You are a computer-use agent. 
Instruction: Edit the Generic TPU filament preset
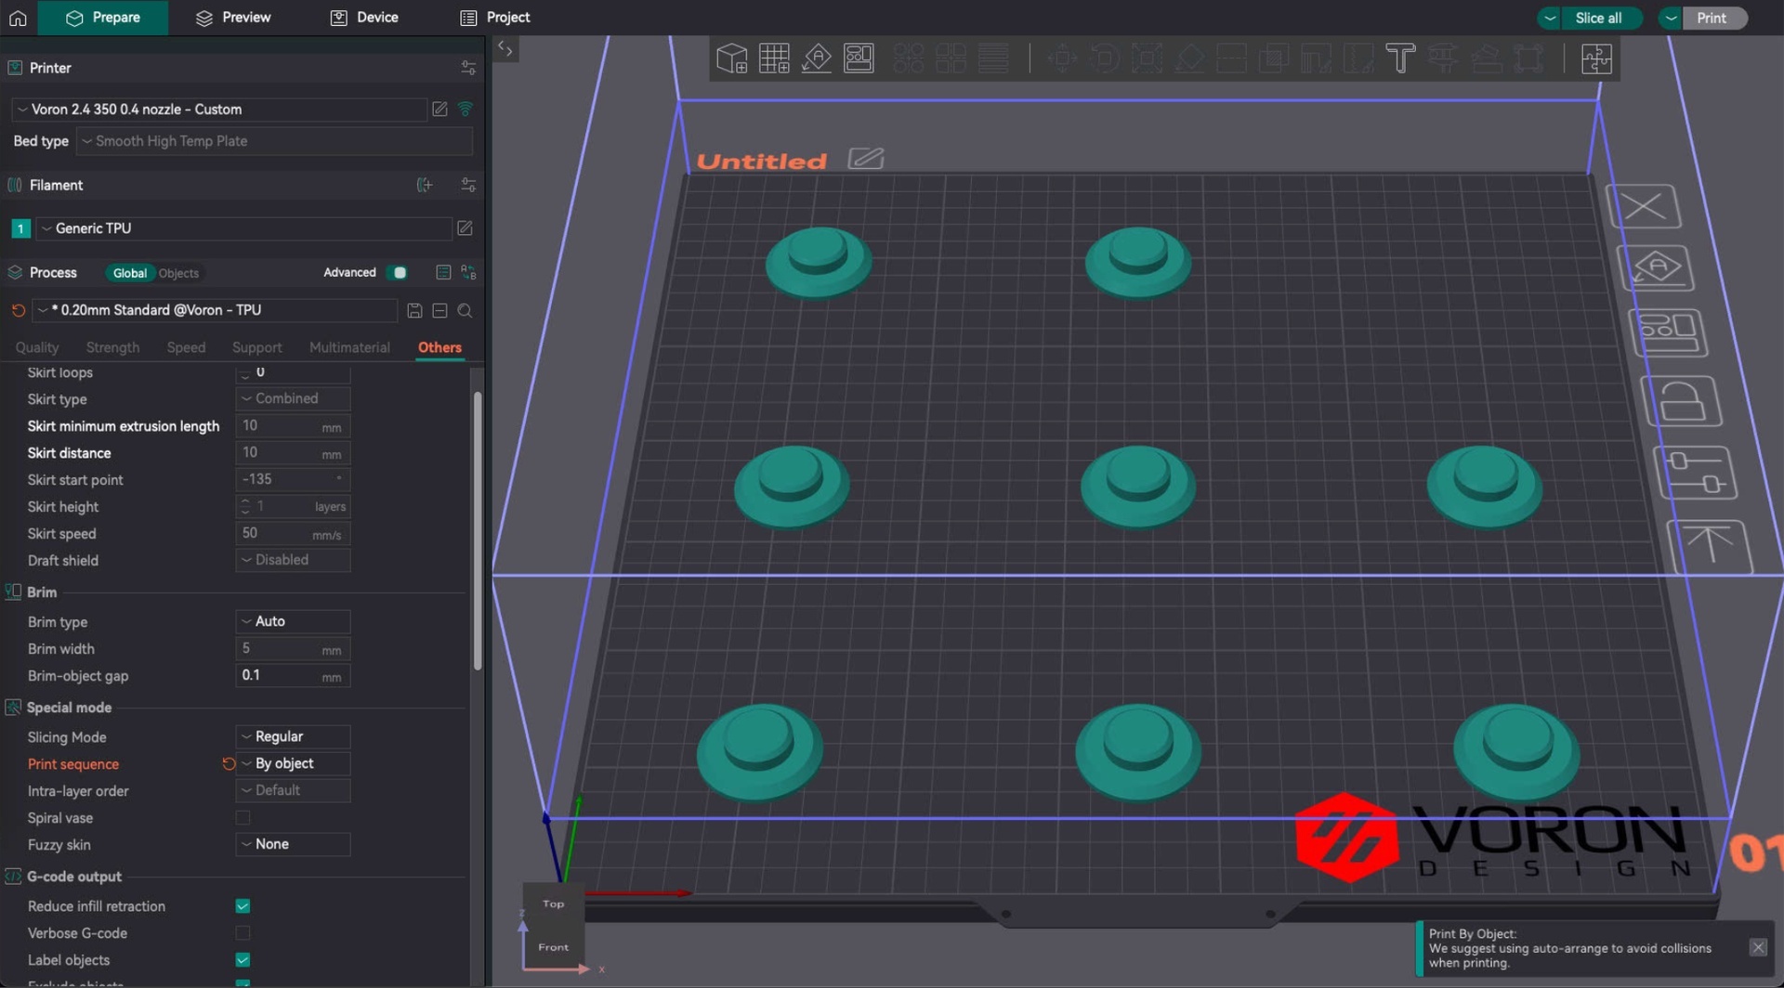coord(465,228)
